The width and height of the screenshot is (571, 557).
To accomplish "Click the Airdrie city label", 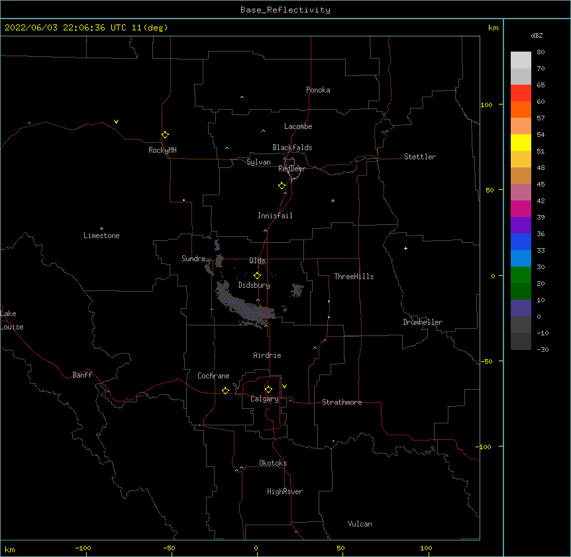I will (x=268, y=355).
